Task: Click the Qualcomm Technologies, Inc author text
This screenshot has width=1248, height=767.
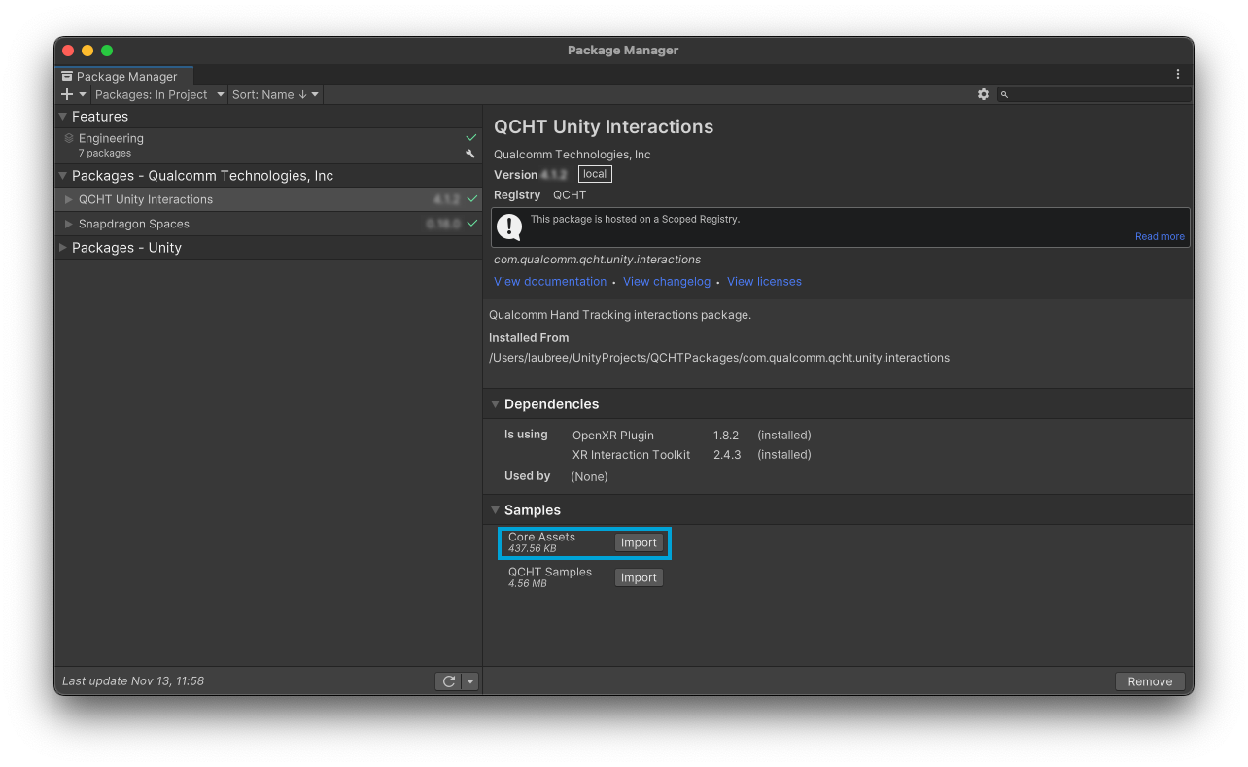Action: tap(572, 155)
